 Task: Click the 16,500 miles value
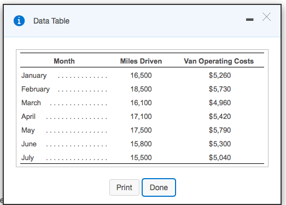pyautogui.click(x=141, y=75)
